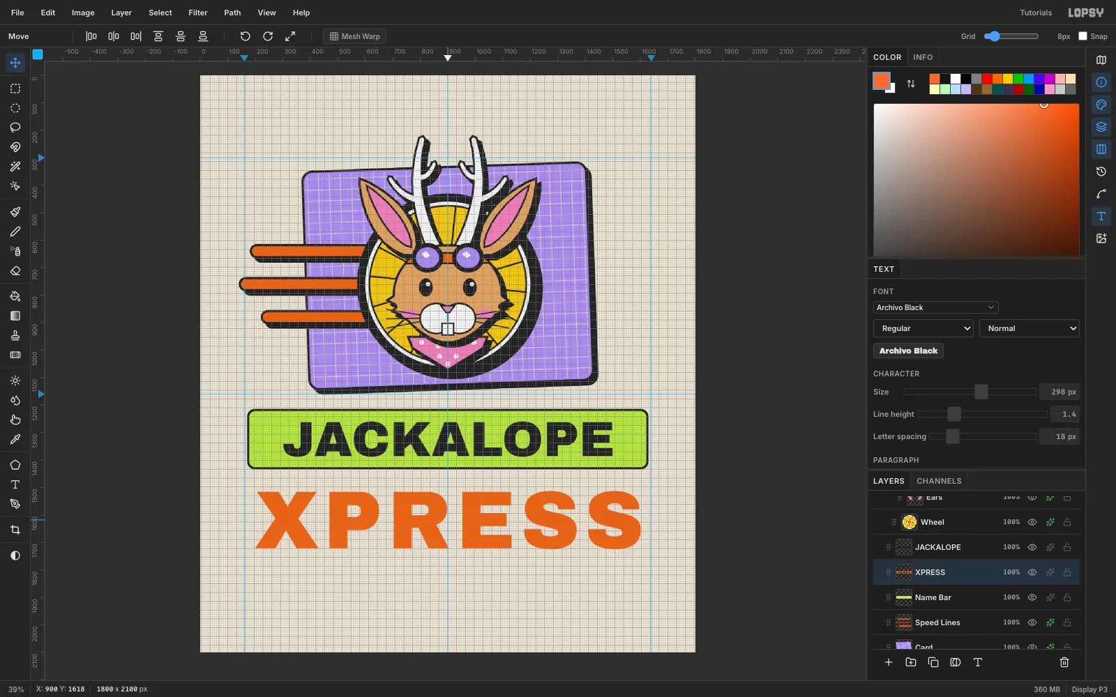Image resolution: width=1116 pixels, height=697 pixels.
Task: Click the Letter spacing value field
Action: click(1060, 436)
